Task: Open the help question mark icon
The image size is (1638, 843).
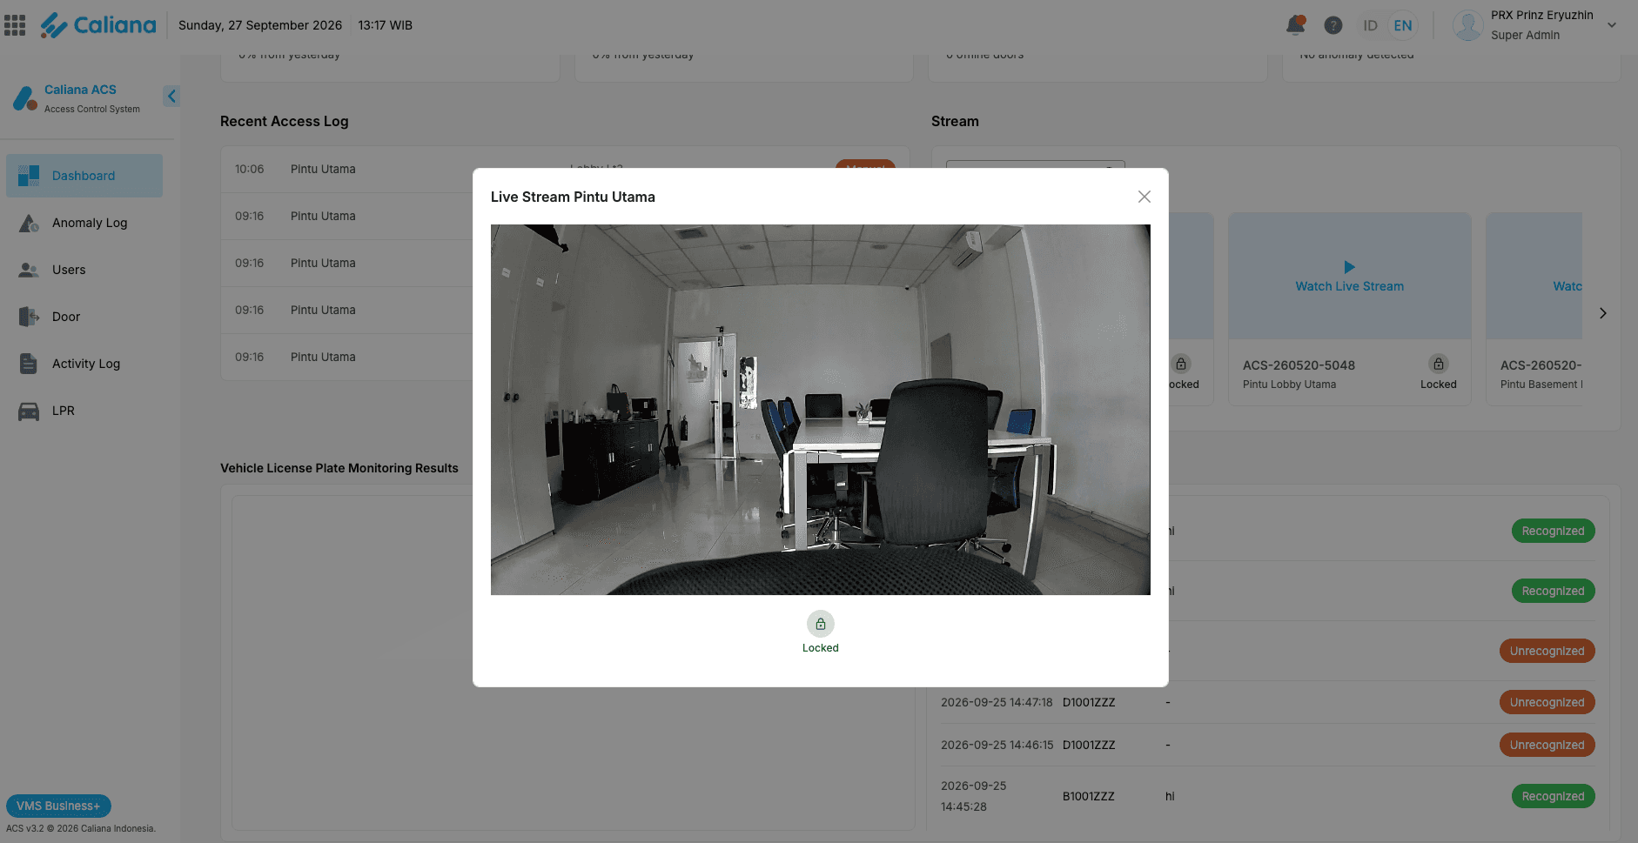Action: click(1333, 25)
